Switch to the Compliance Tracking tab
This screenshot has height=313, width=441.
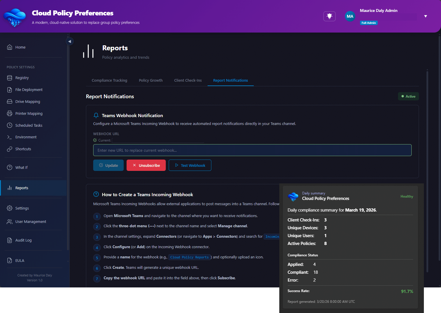109,81
